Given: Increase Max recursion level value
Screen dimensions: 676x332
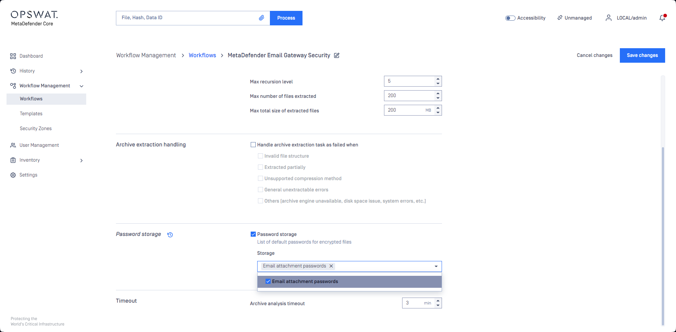Looking at the screenshot, I should [438, 79].
